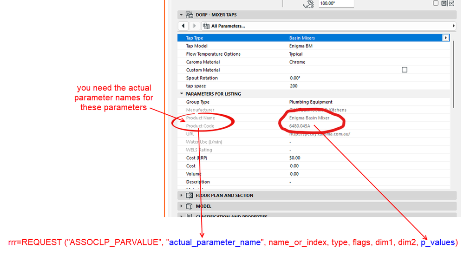
Task: Click the DORF - MIXER TAPS panel icon
Action: tap(190, 15)
